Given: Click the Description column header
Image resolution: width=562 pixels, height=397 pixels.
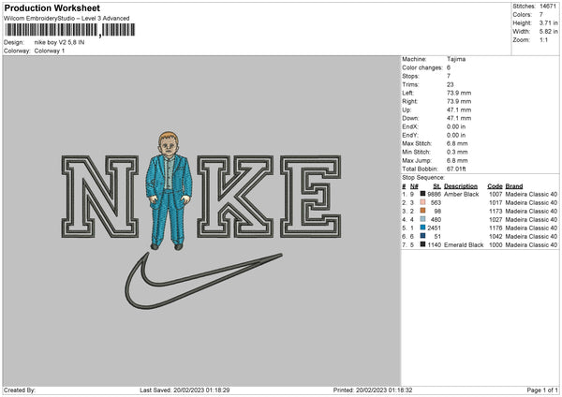Looking at the screenshot, I should coord(462,185).
